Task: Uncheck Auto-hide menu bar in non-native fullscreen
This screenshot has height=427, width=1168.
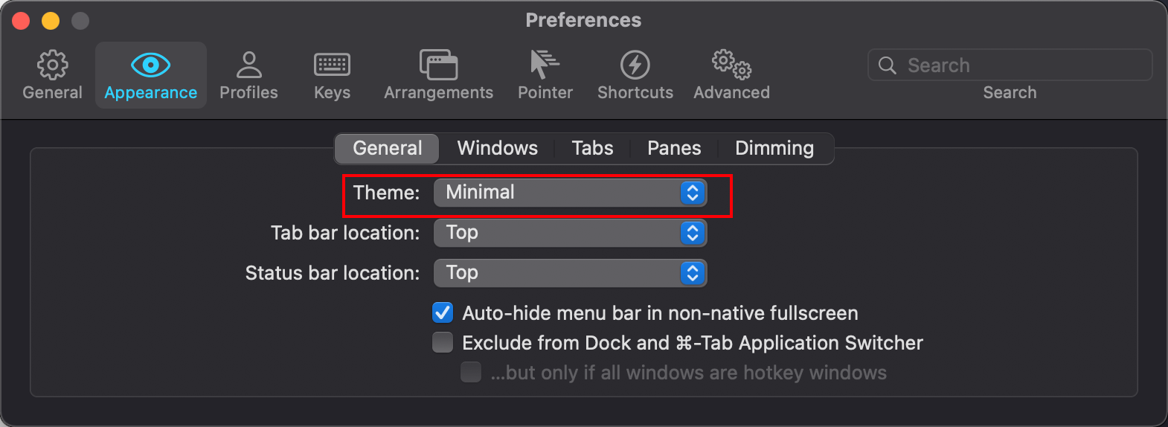Action: 443,312
